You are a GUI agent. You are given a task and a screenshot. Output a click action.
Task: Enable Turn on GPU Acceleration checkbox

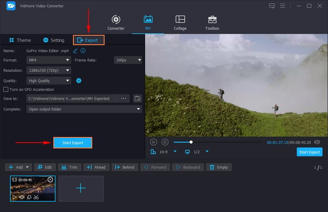point(6,89)
